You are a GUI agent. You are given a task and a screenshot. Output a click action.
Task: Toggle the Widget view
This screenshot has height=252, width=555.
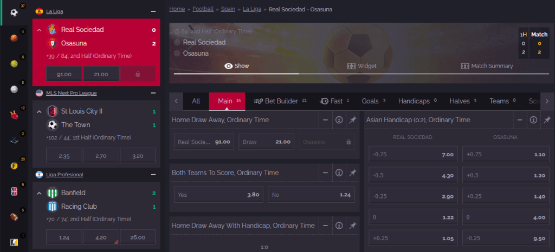(362, 66)
